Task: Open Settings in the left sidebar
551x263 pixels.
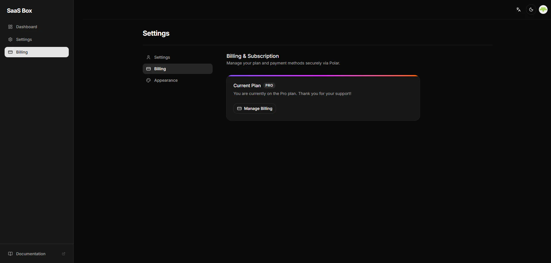Action: click(x=37, y=39)
